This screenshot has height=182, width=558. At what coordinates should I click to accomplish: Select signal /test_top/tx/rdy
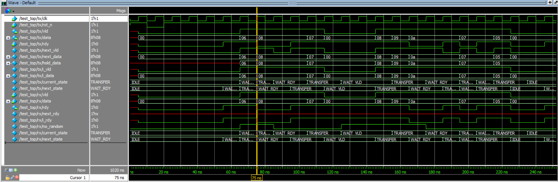34,44
